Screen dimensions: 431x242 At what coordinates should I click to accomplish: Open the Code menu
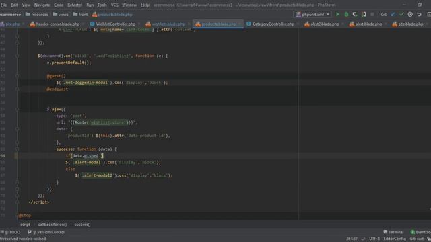point(59,5)
